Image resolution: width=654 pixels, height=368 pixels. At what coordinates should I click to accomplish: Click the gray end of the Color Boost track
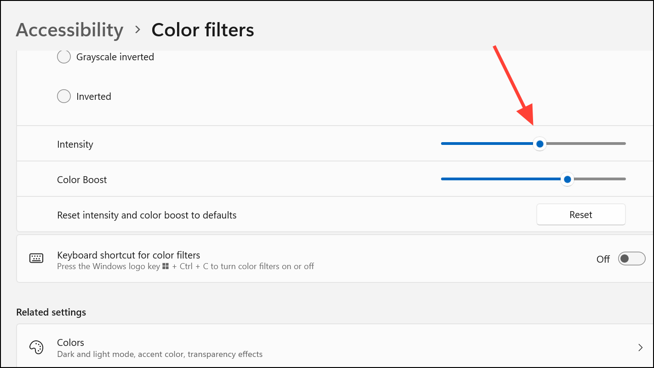click(x=600, y=179)
